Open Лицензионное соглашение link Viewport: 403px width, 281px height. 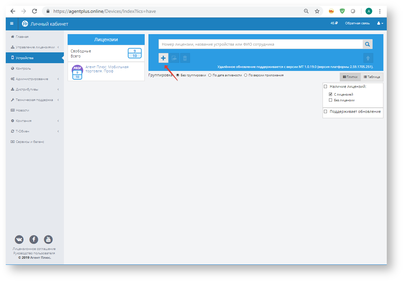34,249
